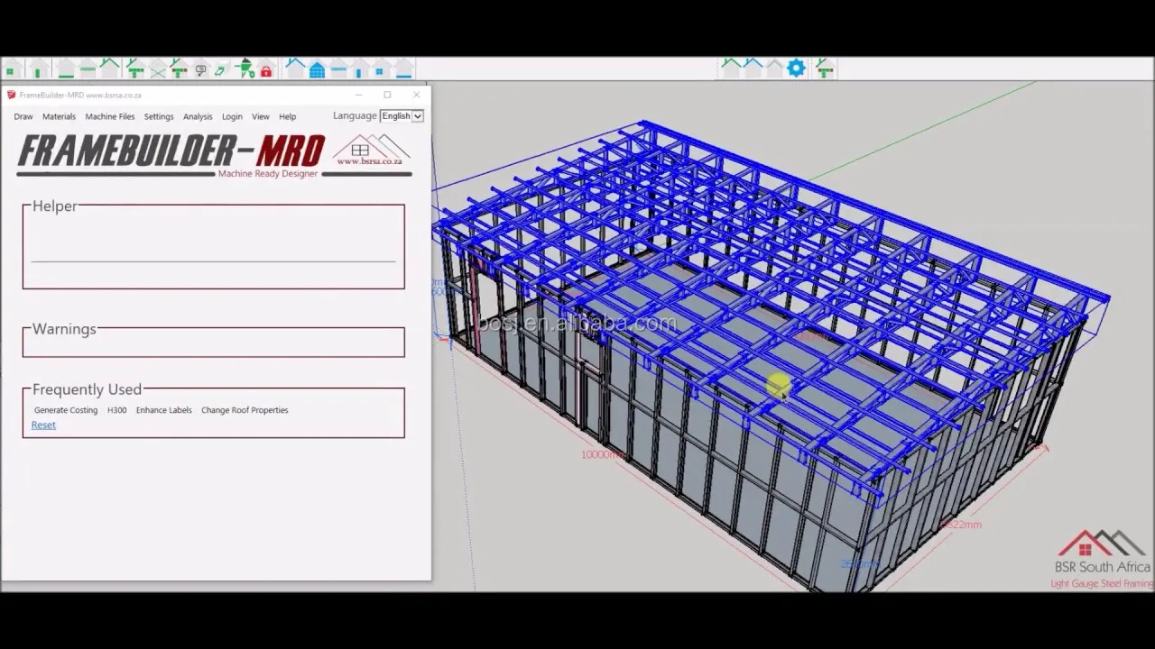Click the blue gear settings icon
Screen dimensions: 1155x649
tap(796, 68)
